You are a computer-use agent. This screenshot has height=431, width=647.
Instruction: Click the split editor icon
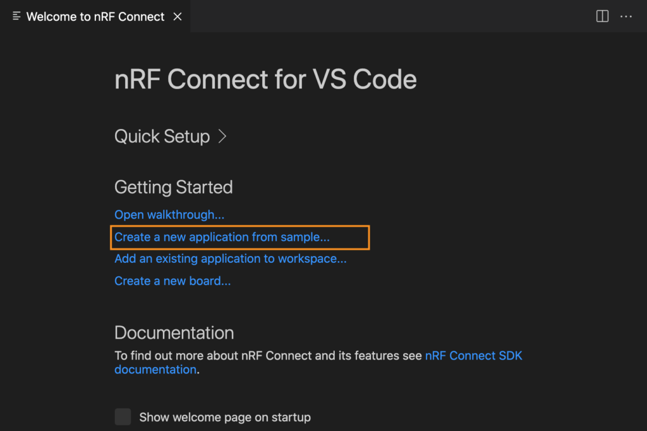(x=602, y=16)
